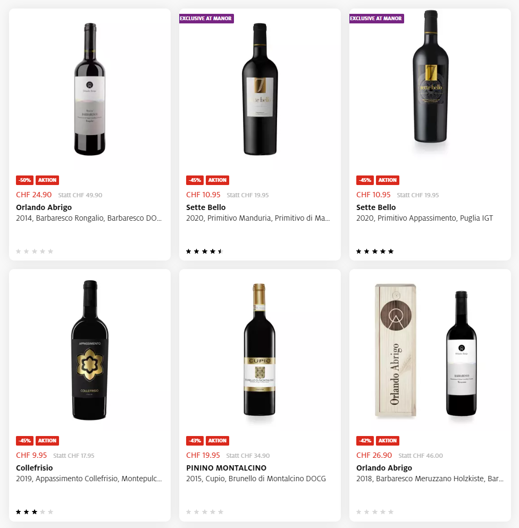Click the -43% discount badge
The width and height of the screenshot is (519, 528).
pos(195,441)
